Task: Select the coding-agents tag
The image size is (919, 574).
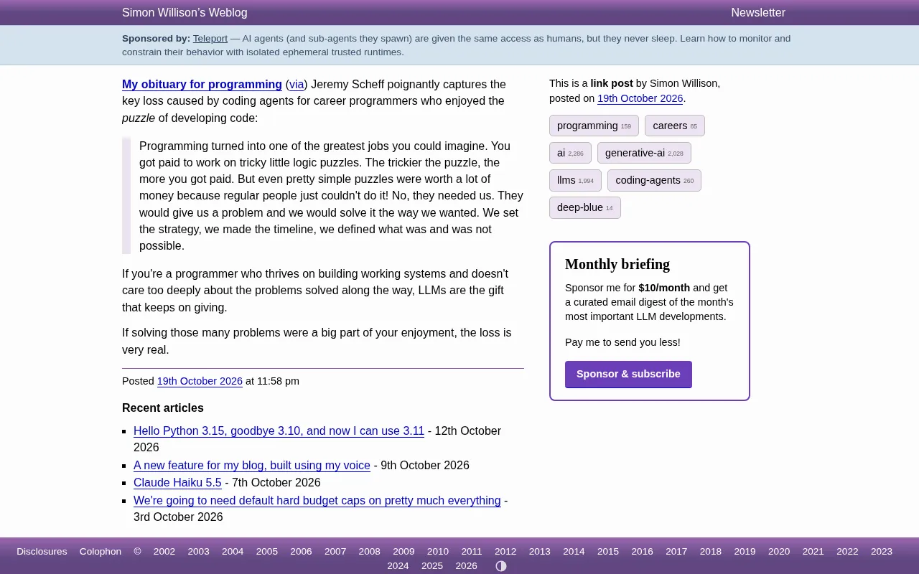Action: click(x=654, y=180)
